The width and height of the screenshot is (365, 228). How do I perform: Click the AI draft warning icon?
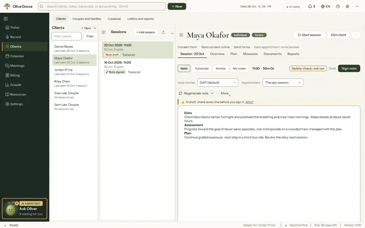tap(183, 102)
